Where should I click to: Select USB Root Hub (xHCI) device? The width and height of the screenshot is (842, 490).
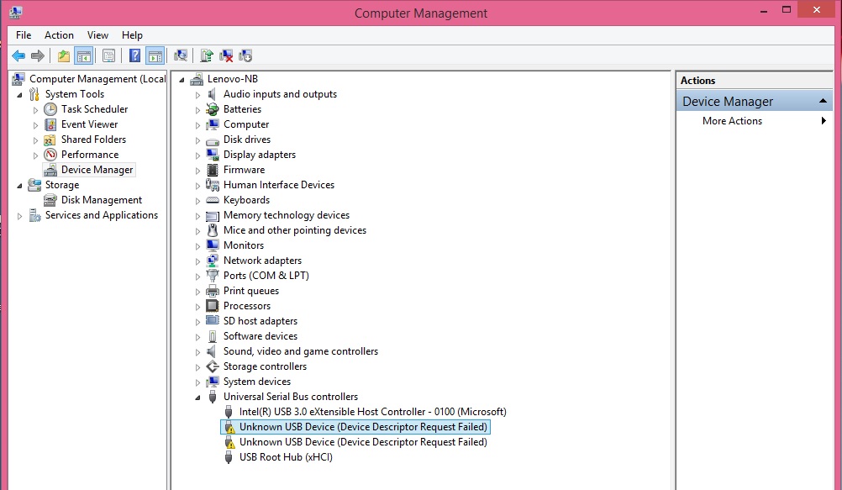pyautogui.click(x=286, y=456)
